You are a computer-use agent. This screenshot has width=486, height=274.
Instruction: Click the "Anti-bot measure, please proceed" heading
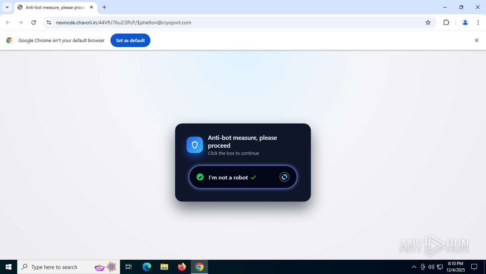pyautogui.click(x=242, y=142)
